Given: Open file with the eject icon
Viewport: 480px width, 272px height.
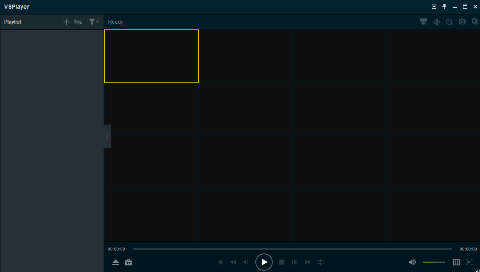Looking at the screenshot, I should click(x=116, y=262).
